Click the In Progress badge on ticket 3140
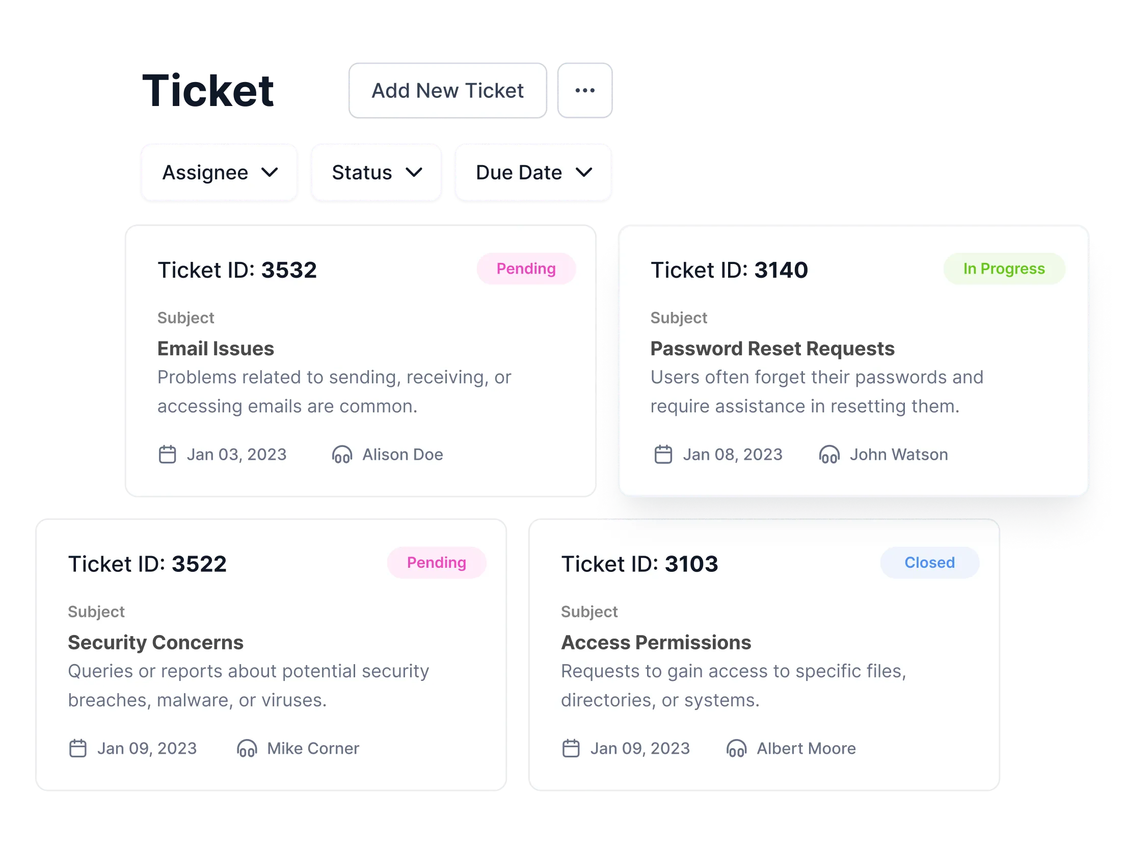This screenshot has height=844, width=1126. pyautogui.click(x=1004, y=269)
